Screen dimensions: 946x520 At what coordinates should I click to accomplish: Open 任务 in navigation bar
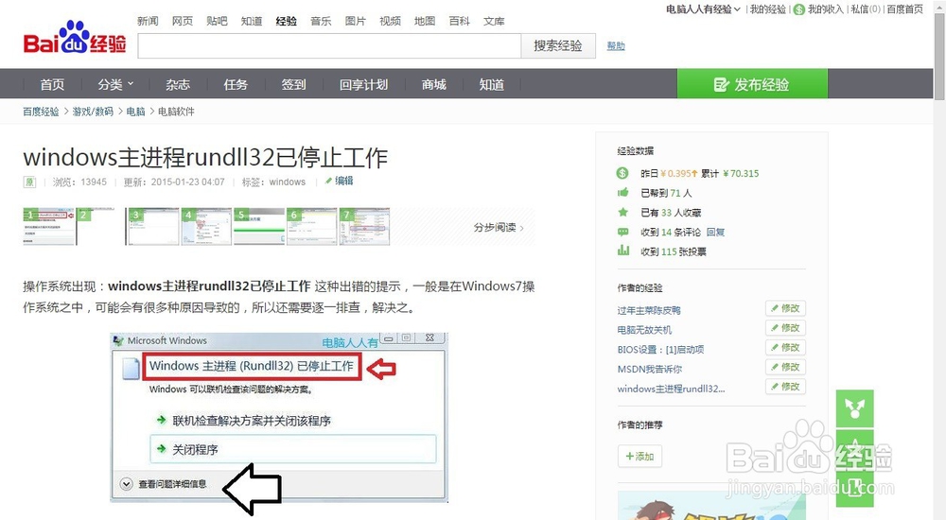point(236,84)
